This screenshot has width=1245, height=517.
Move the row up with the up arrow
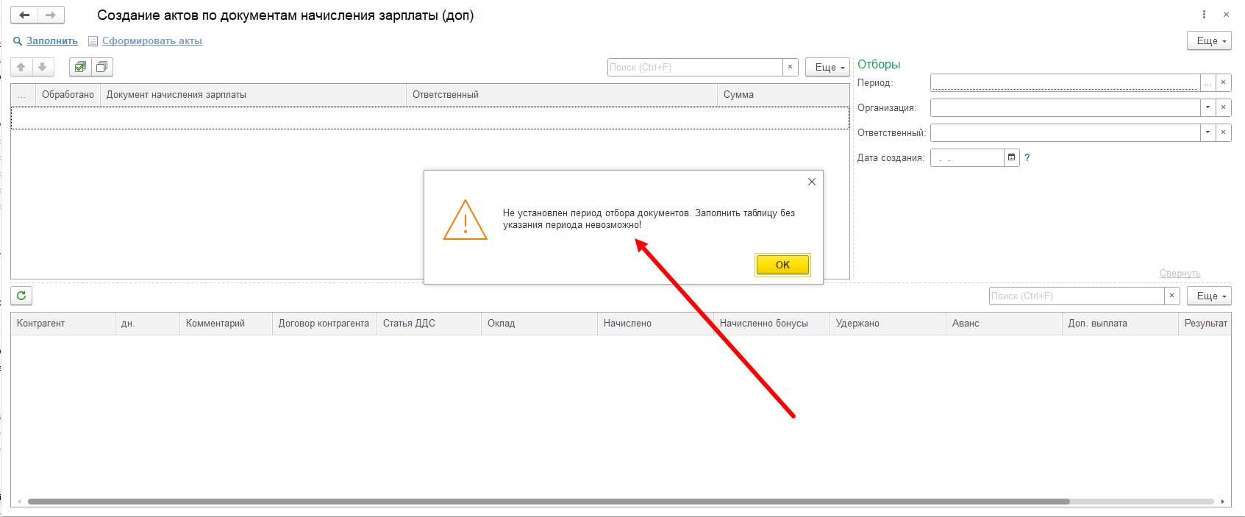tap(21, 67)
